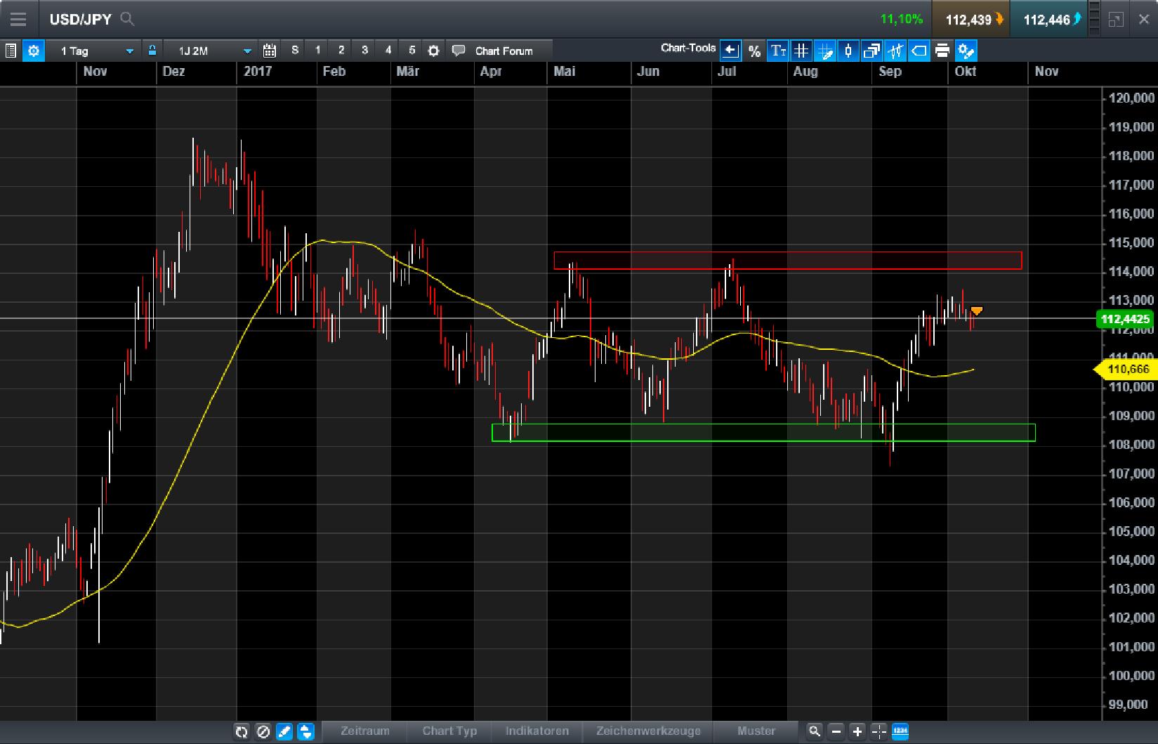
Task: Click the speech bubble Chart Forum icon
Action: tap(459, 51)
